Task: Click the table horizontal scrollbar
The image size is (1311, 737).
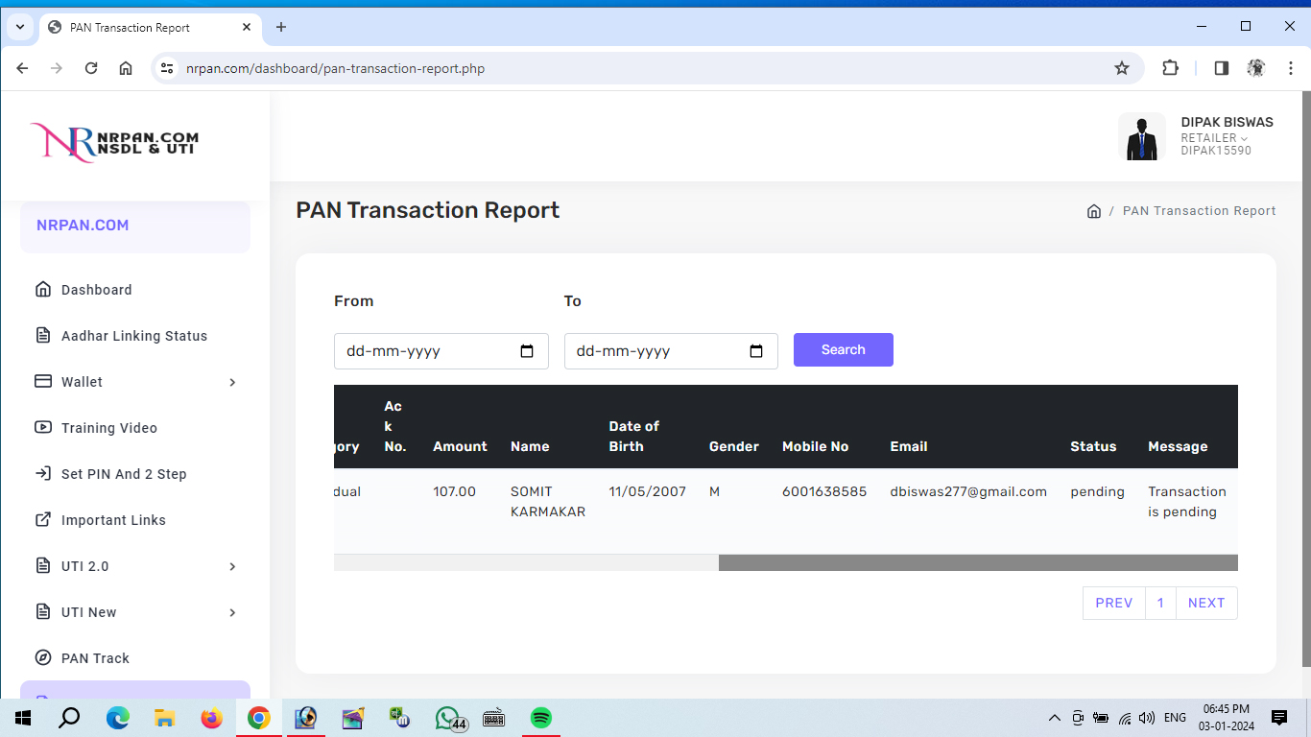Action: tap(977, 562)
